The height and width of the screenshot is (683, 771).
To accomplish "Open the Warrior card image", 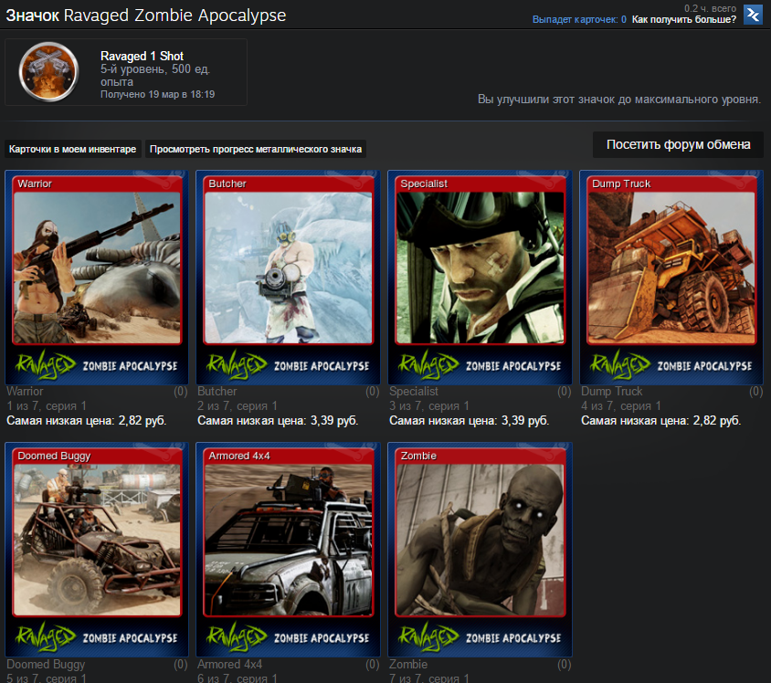I will tap(97, 278).
